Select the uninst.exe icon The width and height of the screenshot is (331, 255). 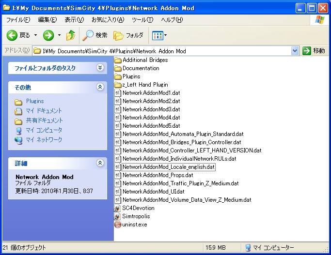(x=118, y=225)
